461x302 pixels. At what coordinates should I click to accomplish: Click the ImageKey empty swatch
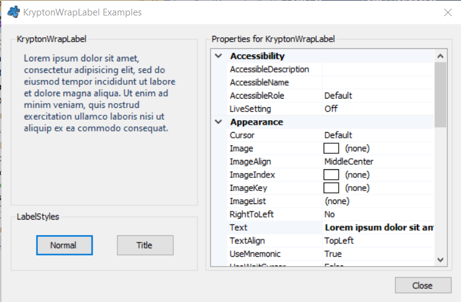331,188
